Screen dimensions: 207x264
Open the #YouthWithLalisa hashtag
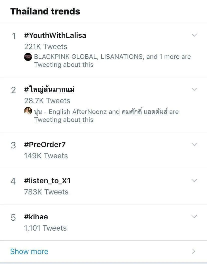pos(55,35)
